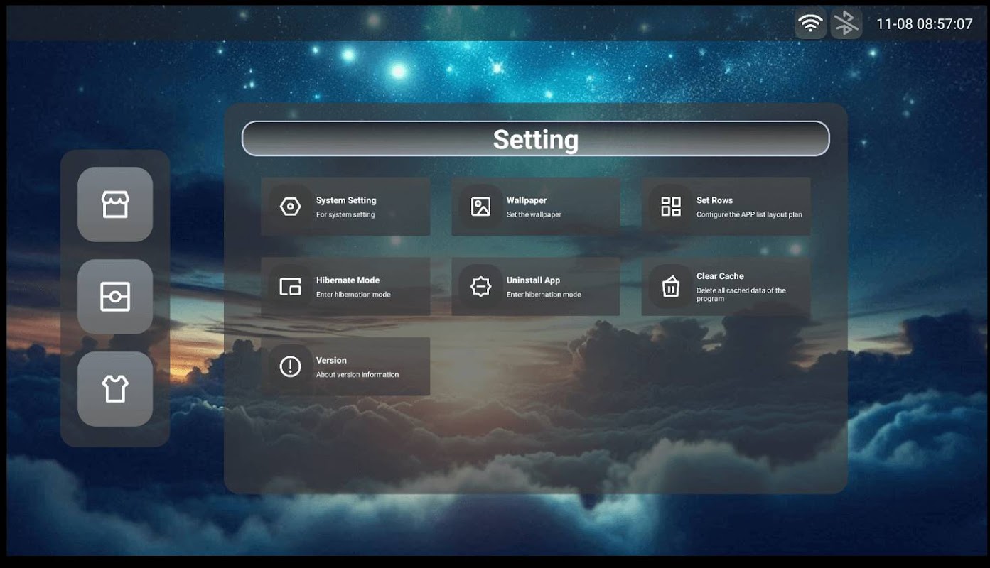Click the Wi-Fi status icon
This screenshot has height=568, width=990.
tap(810, 23)
